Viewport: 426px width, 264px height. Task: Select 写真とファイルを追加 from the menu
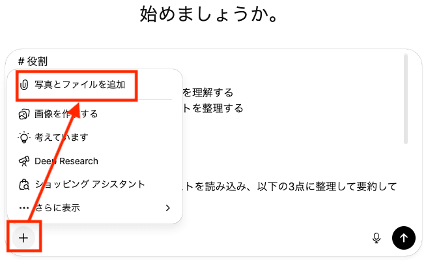79,85
